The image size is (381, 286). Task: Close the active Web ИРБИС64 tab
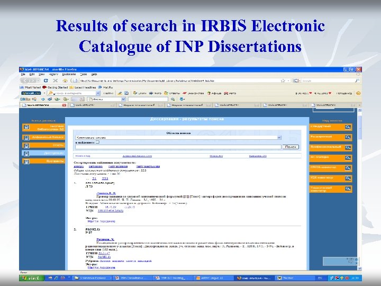coord(64,105)
